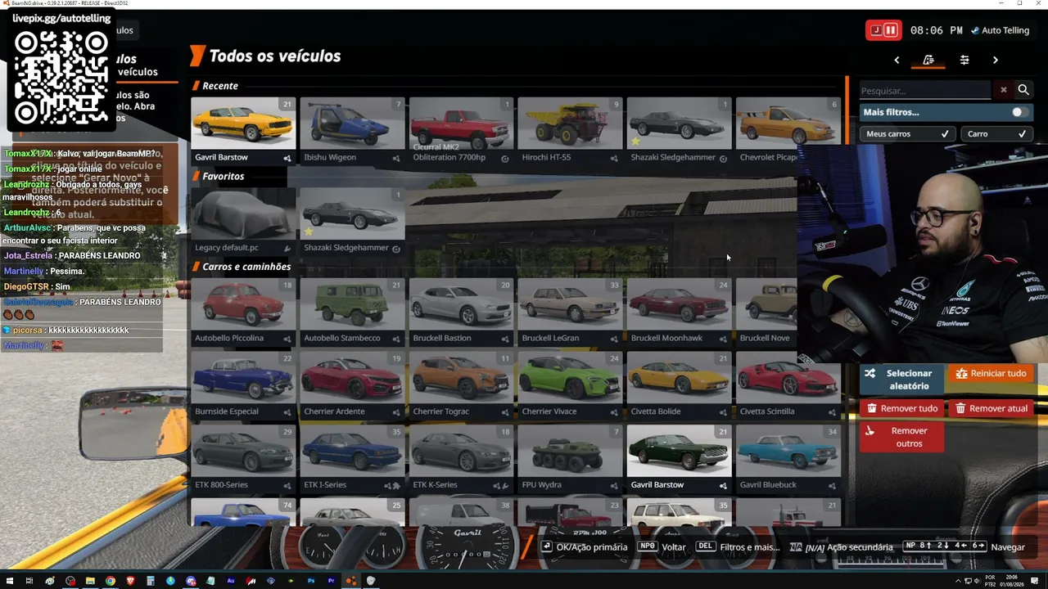Pick the Bruckell Moonhawk car
The image size is (1048, 589).
[x=679, y=312]
